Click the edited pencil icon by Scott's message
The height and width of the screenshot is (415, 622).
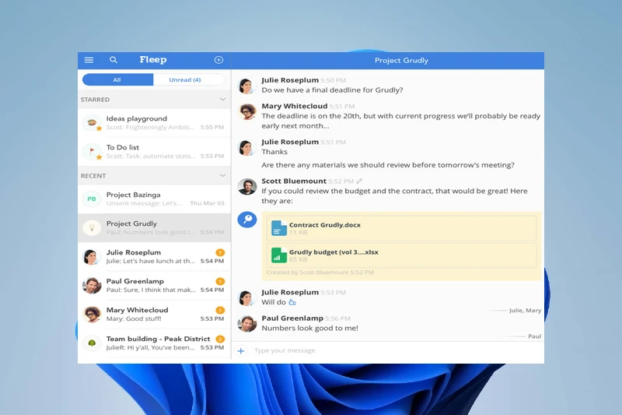[x=359, y=181]
